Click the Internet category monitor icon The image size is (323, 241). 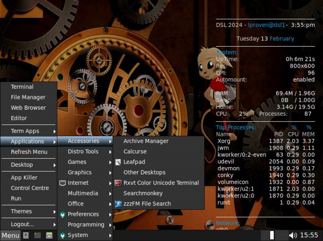click(62, 183)
